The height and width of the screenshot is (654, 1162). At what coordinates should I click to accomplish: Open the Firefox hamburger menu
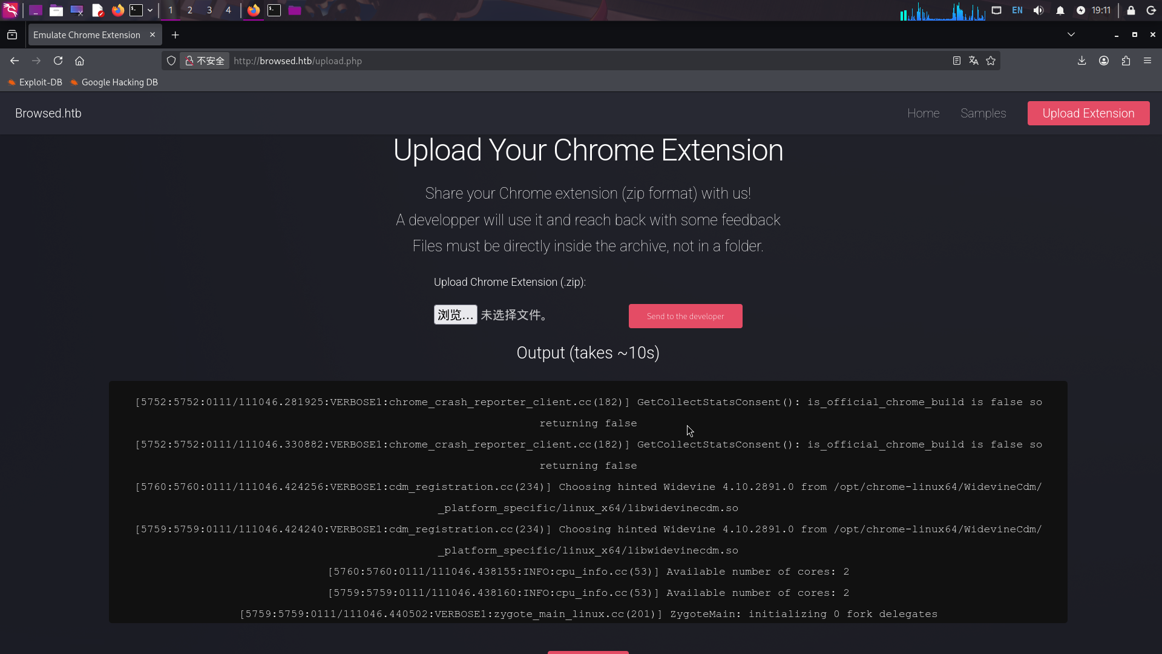click(1147, 61)
